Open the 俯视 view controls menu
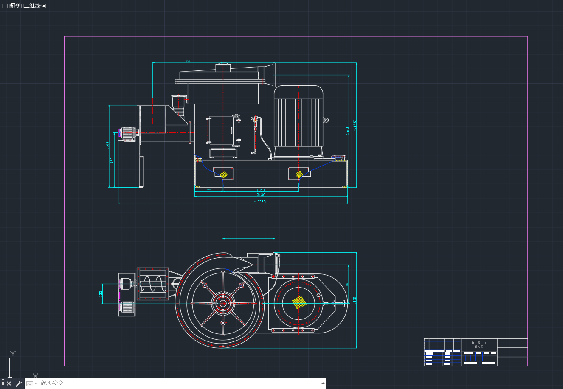563x389 pixels. tap(15, 6)
